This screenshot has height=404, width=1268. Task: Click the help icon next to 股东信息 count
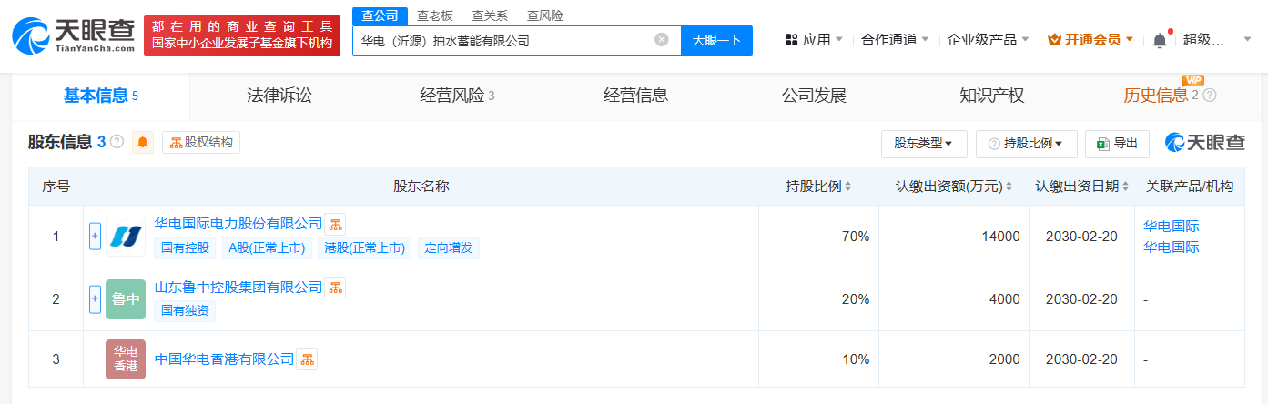[x=117, y=142]
